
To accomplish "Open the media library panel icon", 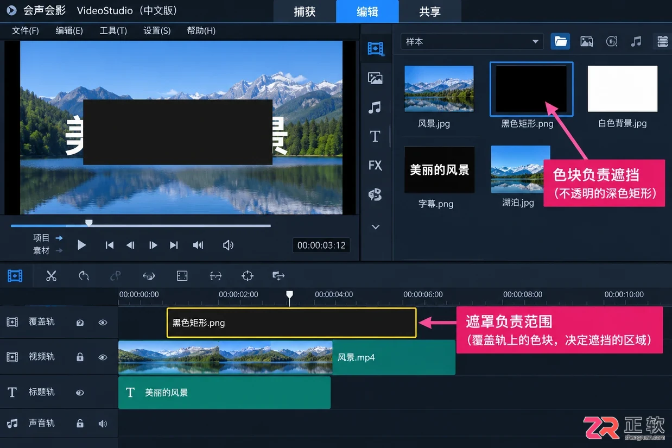I will (376, 49).
